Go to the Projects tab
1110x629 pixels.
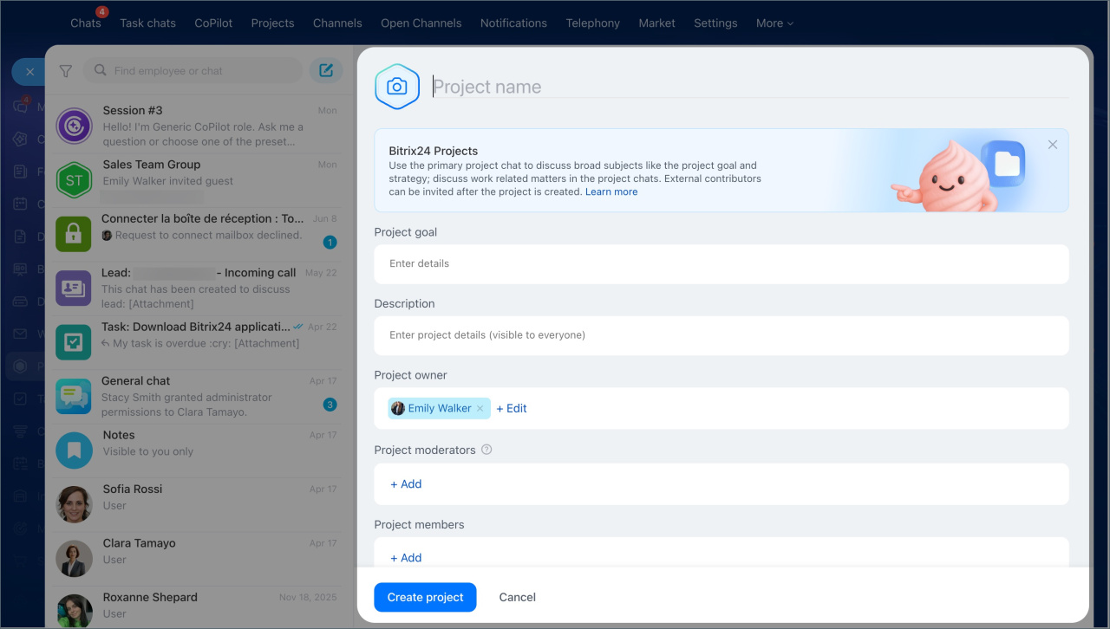272,23
